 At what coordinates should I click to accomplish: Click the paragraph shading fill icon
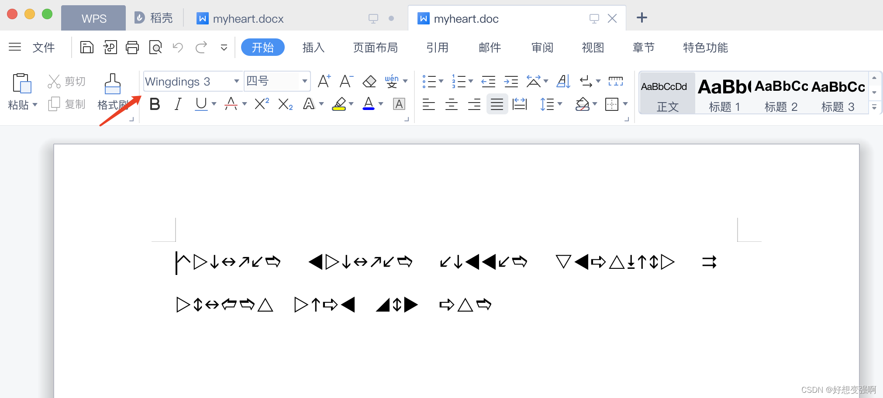point(583,104)
